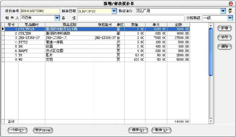The image size is (236, 137).
Task: Close the 新增/修改报价单 window
Action: 231,3
